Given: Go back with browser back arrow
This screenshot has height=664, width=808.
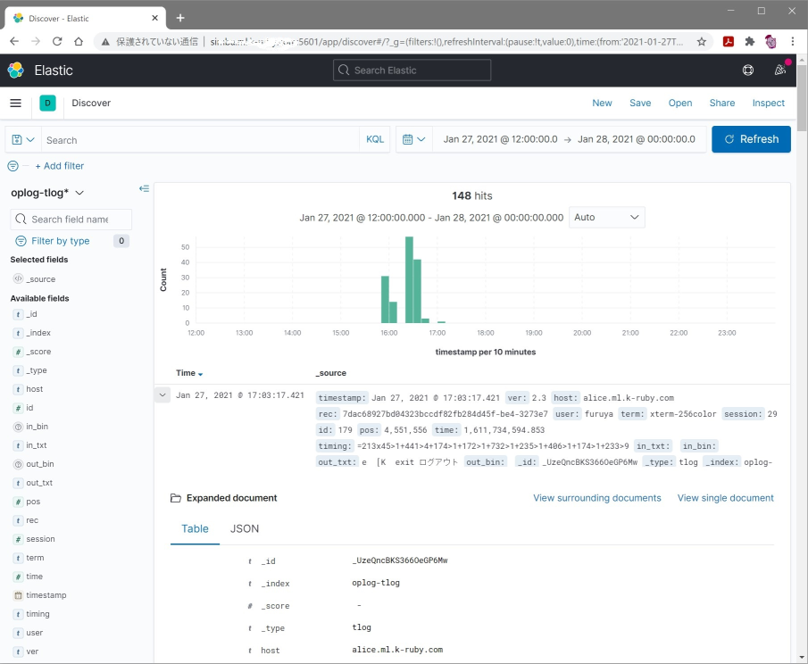Looking at the screenshot, I should pos(14,41).
